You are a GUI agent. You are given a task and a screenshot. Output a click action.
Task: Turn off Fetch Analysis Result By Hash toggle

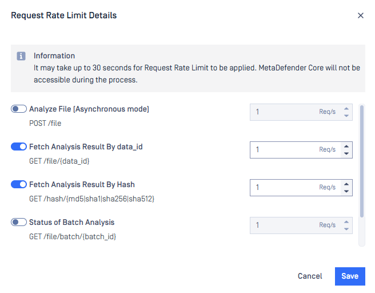click(19, 184)
